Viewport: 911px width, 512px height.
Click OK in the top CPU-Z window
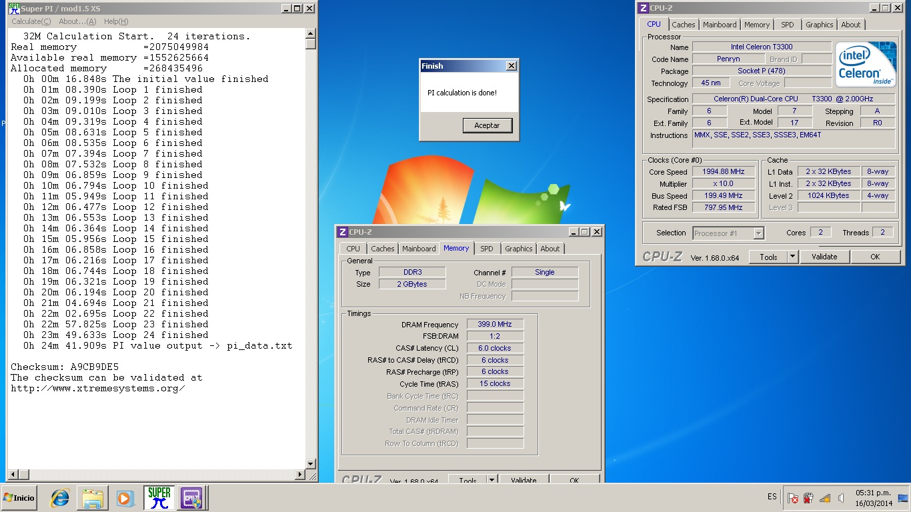coord(875,257)
